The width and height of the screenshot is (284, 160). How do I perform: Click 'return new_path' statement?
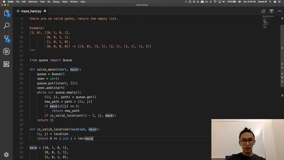66,111
